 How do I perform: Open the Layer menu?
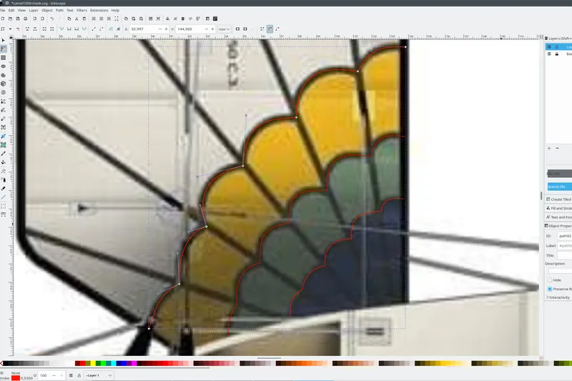34,10
